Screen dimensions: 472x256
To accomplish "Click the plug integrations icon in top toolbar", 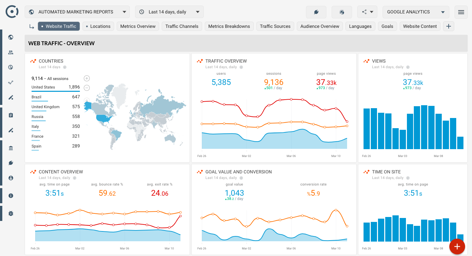I will [x=316, y=12].
